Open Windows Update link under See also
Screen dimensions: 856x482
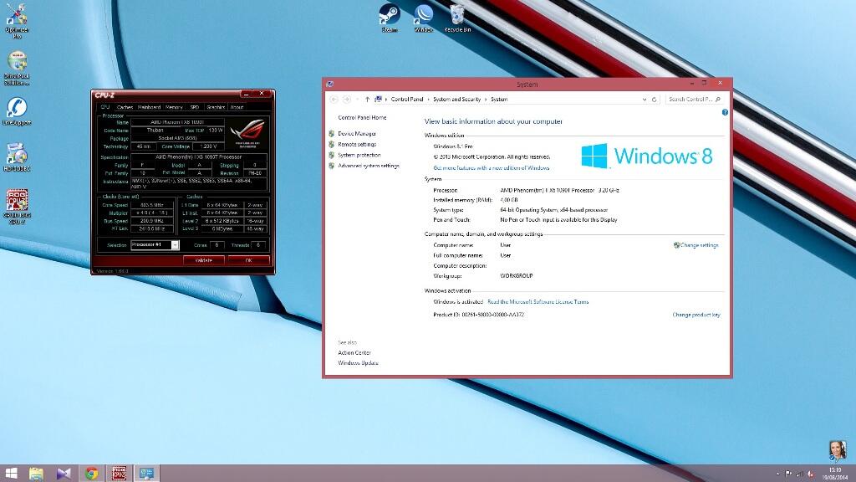click(x=358, y=363)
